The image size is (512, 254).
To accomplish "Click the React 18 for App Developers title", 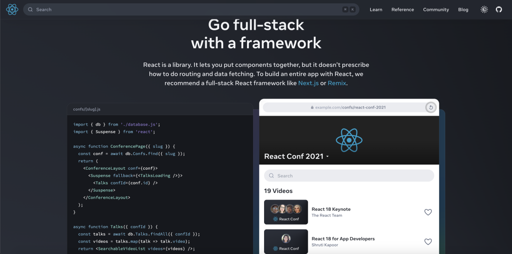I will (x=343, y=239).
